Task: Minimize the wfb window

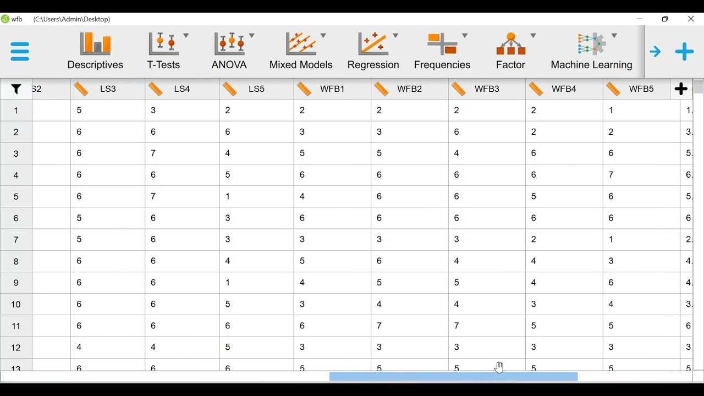Action: point(640,19)
